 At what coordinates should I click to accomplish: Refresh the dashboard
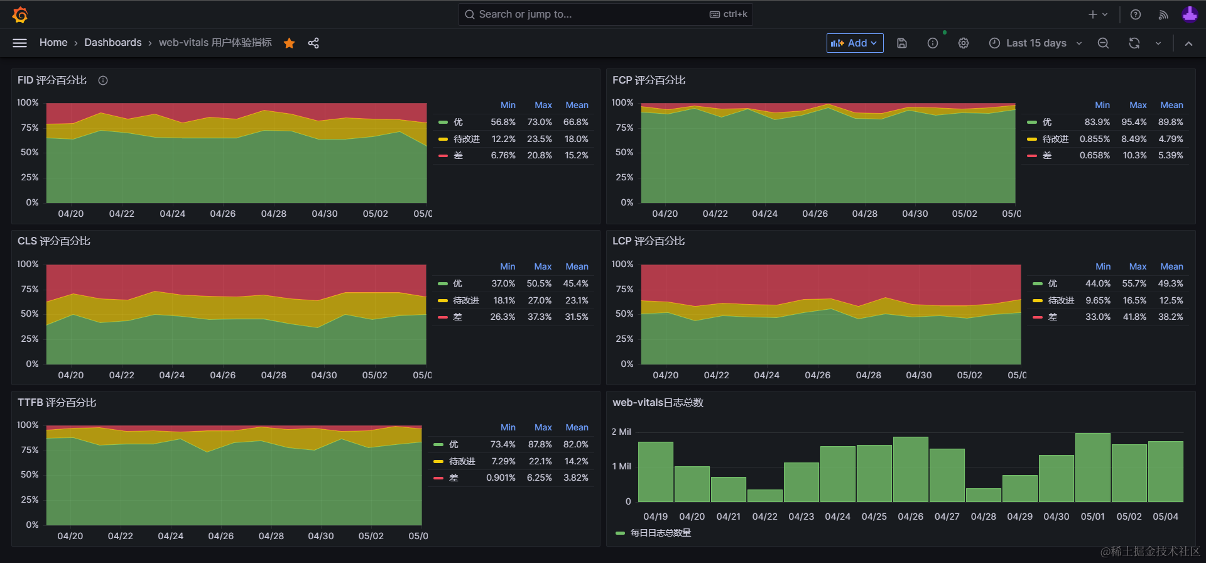click(1134, 43)
